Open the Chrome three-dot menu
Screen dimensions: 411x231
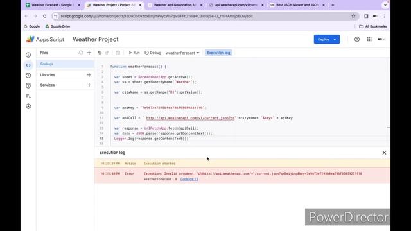click(385, 16)
